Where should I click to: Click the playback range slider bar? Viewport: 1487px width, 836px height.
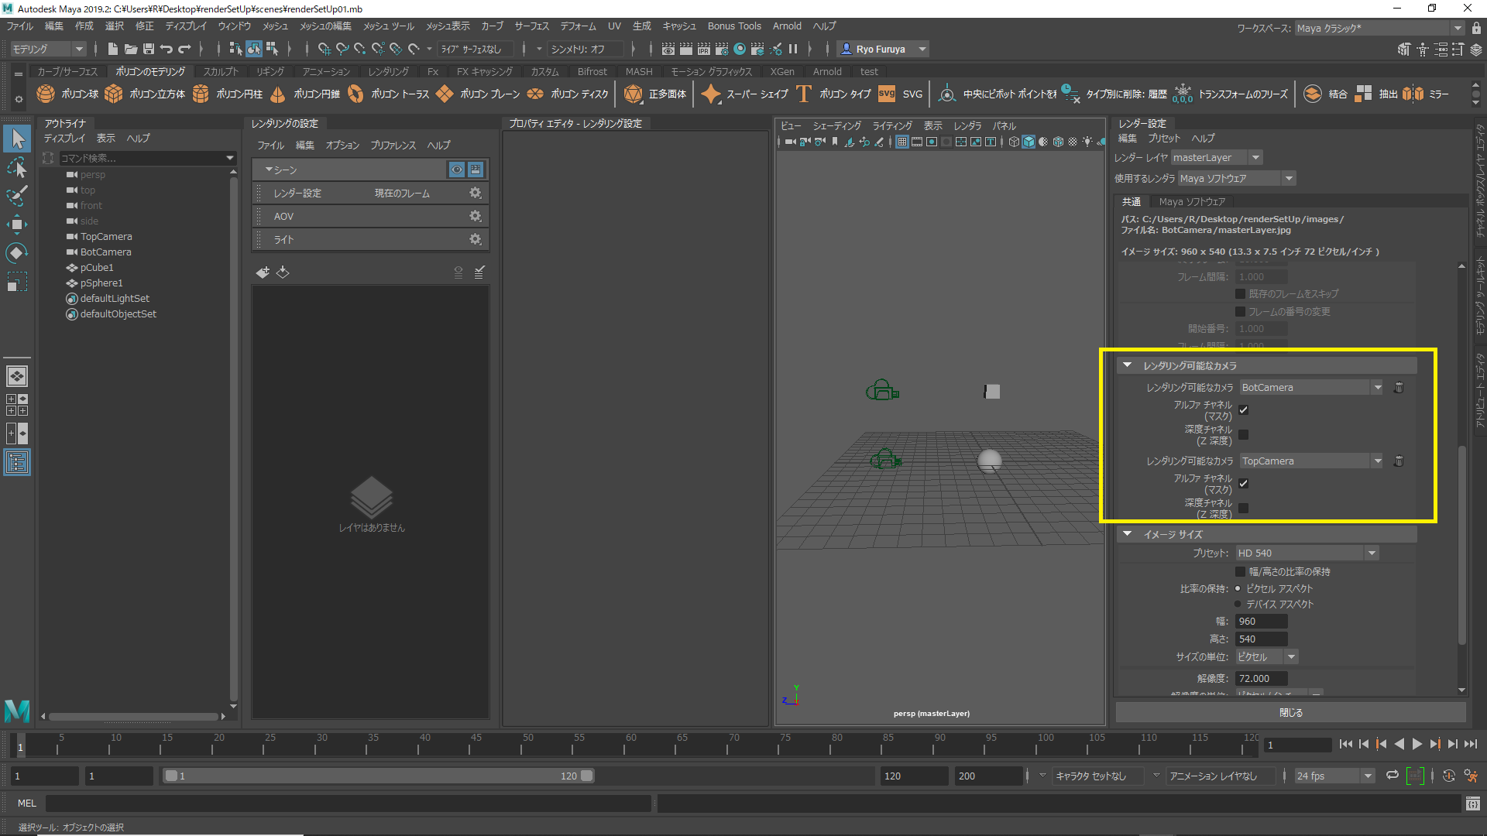[378, 776]
